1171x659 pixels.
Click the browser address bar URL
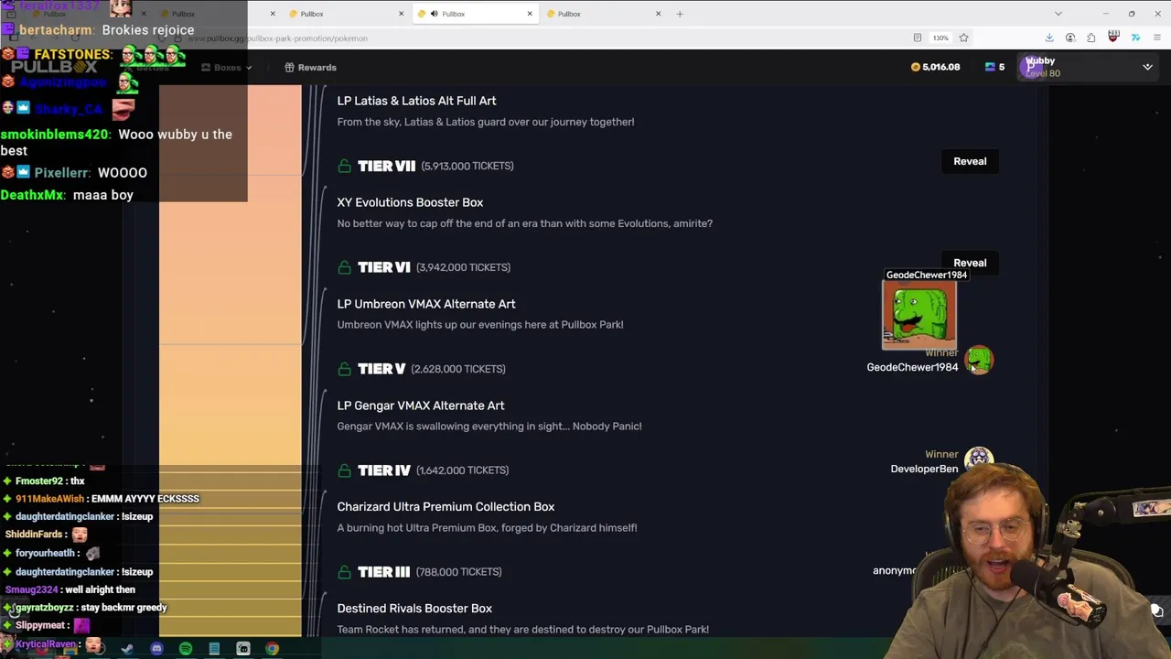(277, 38)
